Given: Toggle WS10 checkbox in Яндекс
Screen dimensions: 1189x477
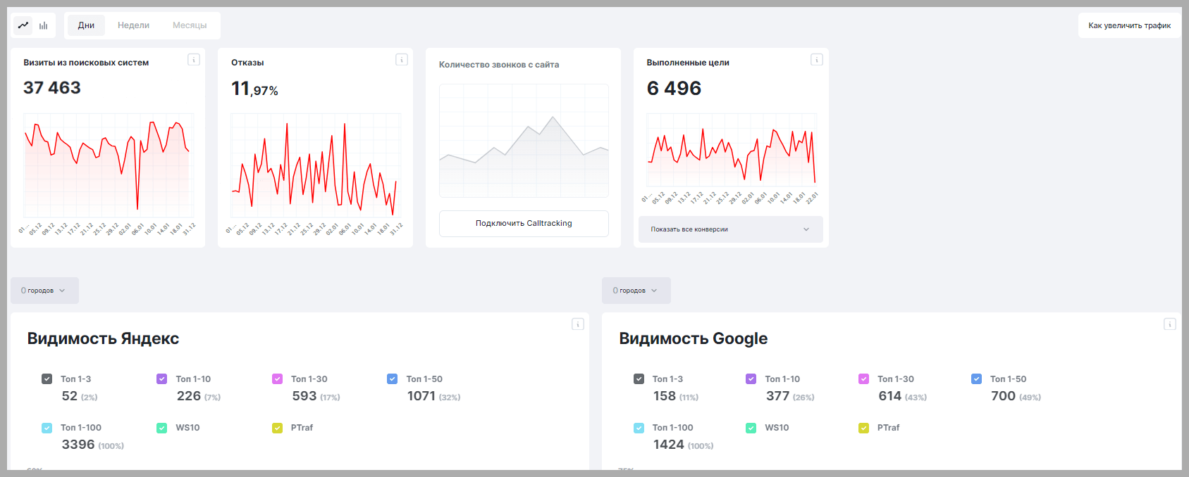Looking at the screenshot, I should (x=161, y=428).
